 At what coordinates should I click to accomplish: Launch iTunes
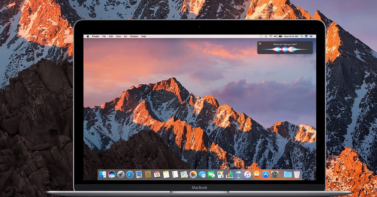click(247, 175)
